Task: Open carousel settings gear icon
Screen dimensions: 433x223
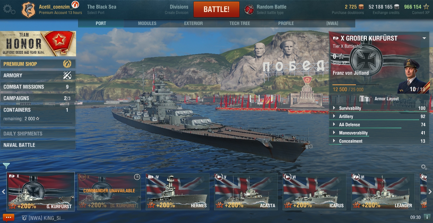Action: pyautogui.click(x=424, y=167)
